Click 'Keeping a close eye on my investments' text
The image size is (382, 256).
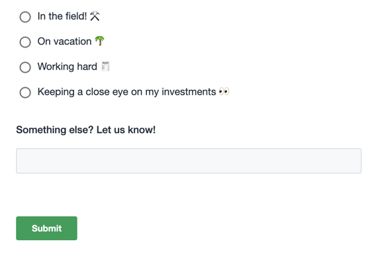click(x=126, y=92)
